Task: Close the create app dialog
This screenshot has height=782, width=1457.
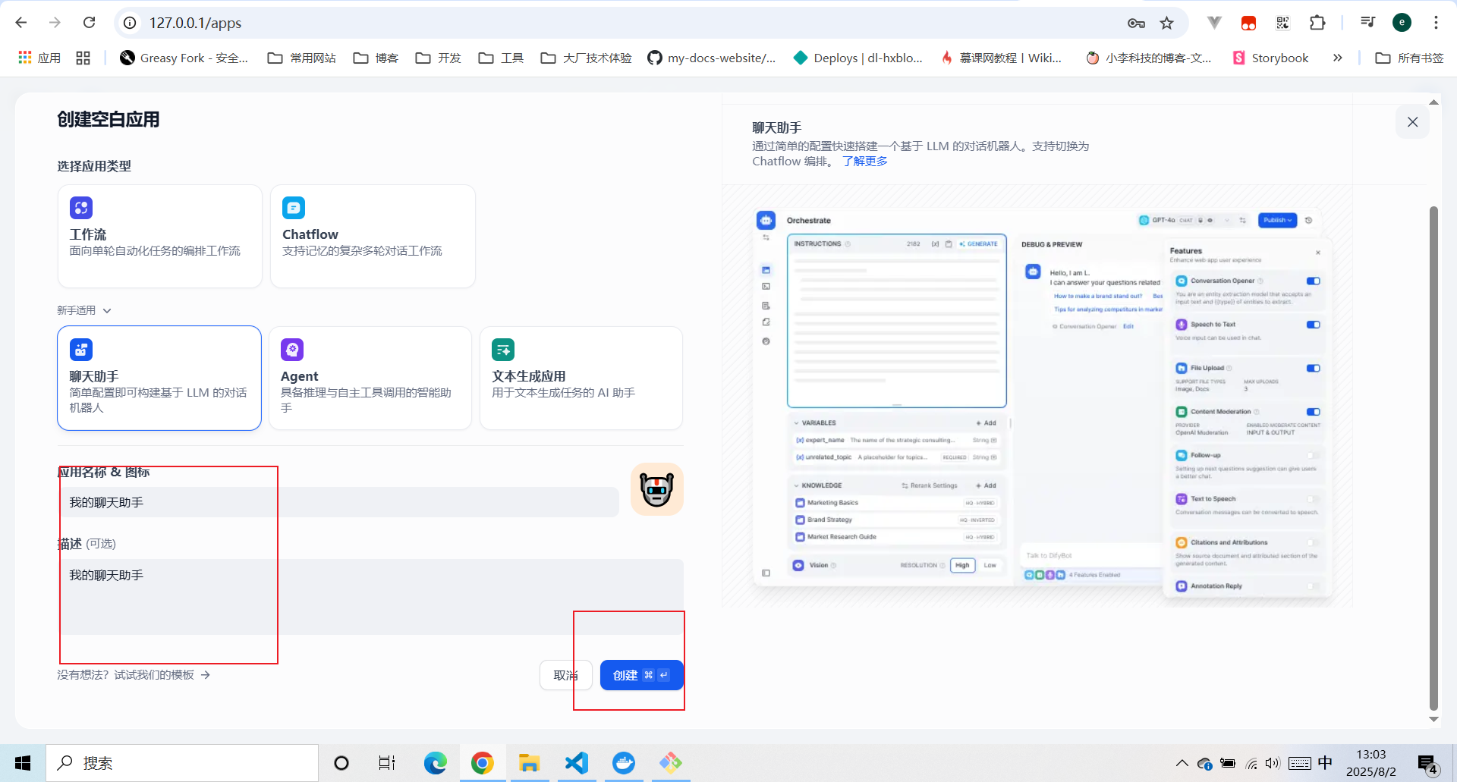Action: pos(1412,122)
